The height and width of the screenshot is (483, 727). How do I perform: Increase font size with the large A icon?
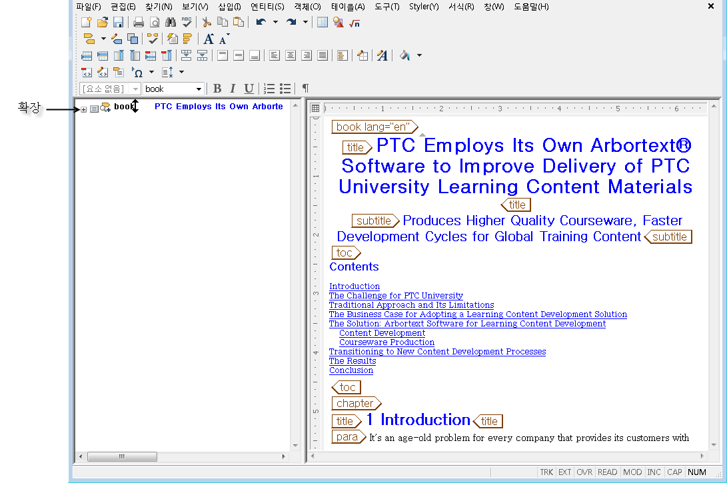tap(209, 39)
